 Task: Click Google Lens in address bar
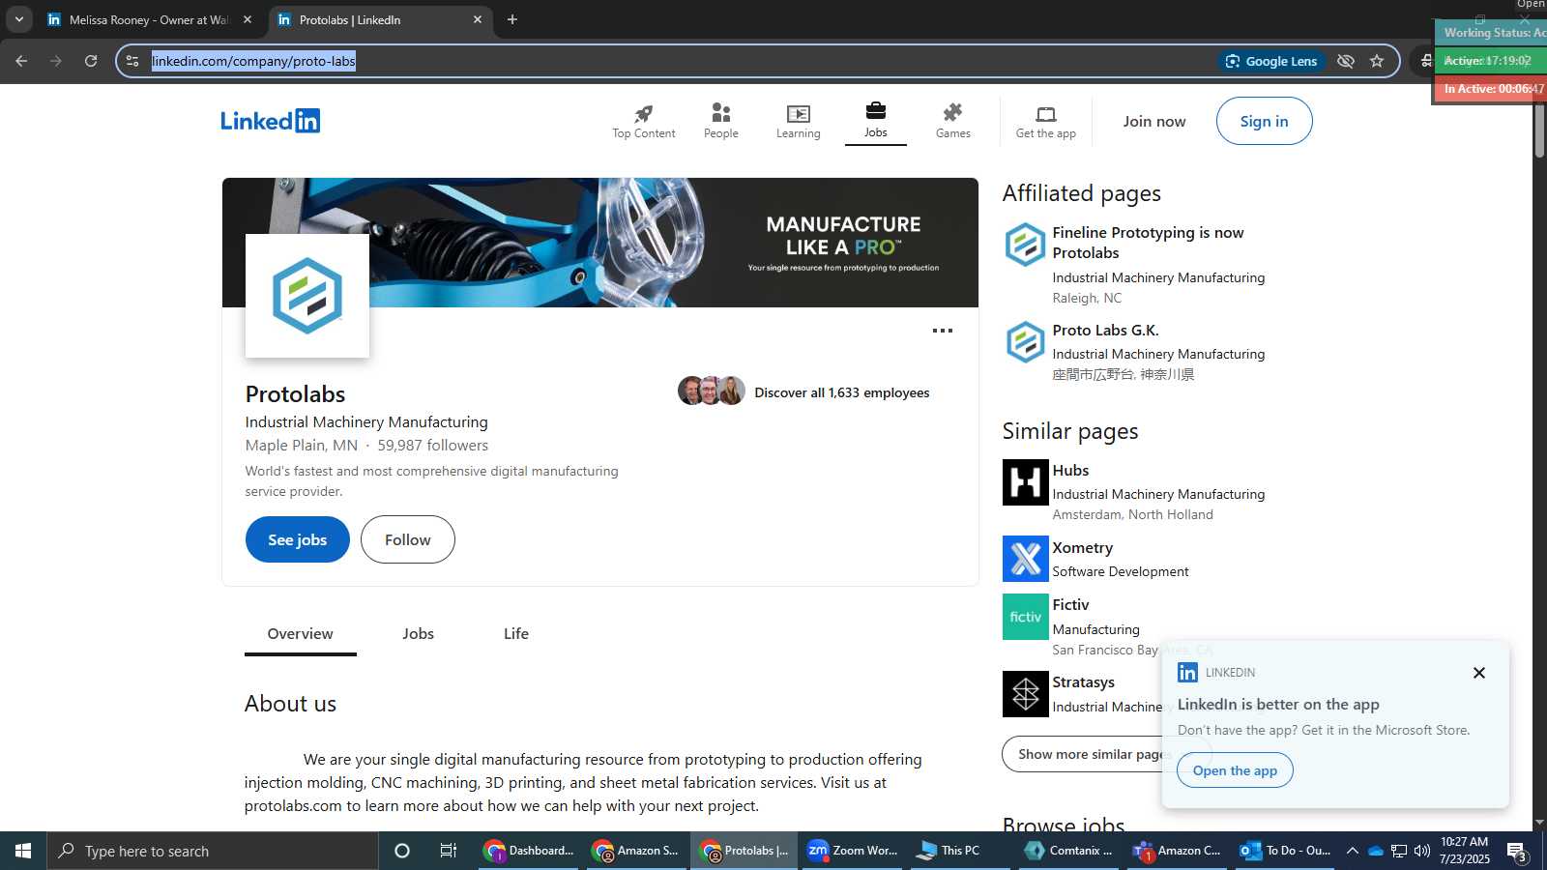[1271, 61]
